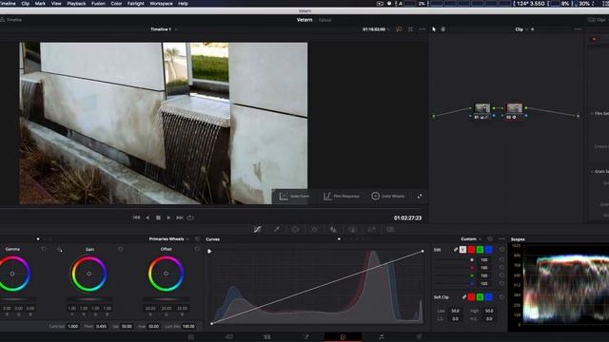Open the Custom curves mode dropdown
This screenshot has height=342, width=609.
[471, 239]
